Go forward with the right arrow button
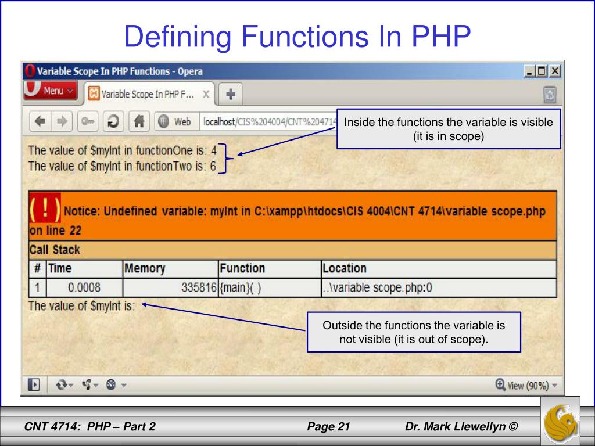The image size is (595, 446). (x=62, y=122)
